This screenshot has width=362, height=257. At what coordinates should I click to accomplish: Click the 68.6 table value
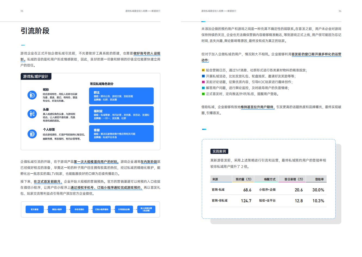[x=247, y=190]
